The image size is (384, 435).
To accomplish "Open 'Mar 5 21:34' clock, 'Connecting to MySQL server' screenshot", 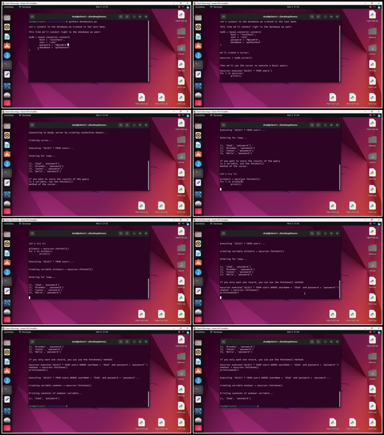I will (x=102, y=115).
